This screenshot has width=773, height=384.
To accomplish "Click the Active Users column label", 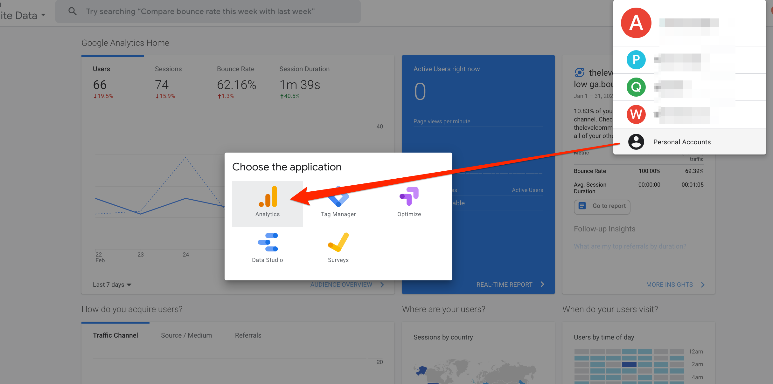I will click(527, 190).
